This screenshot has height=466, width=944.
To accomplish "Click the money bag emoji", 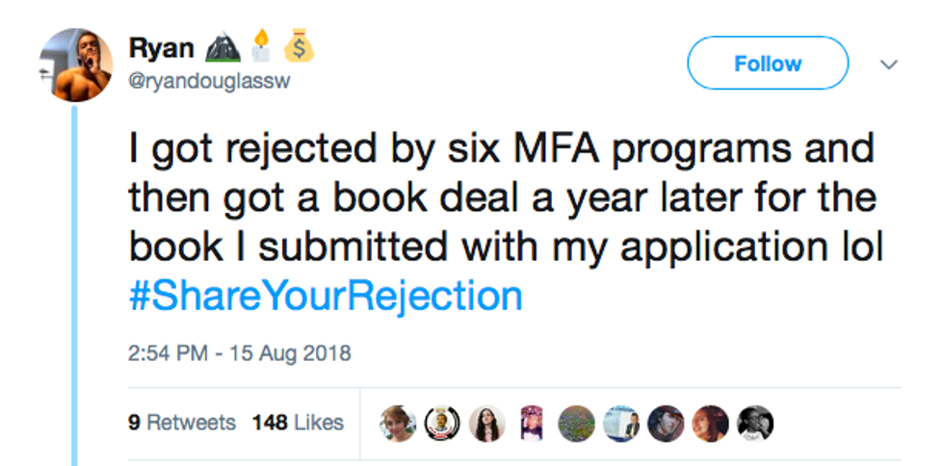I will pyautogui.click(x=299, y=47).
